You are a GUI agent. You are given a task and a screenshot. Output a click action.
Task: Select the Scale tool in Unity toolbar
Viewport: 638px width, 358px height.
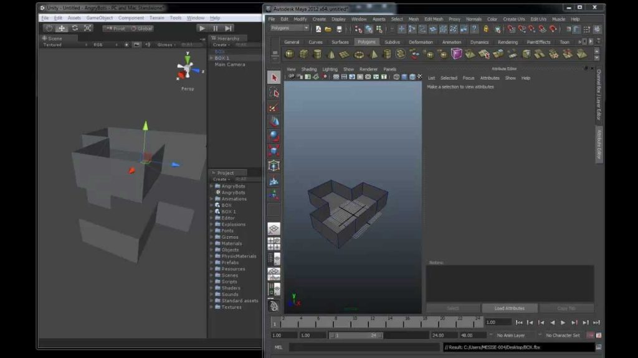click(87, 28)
